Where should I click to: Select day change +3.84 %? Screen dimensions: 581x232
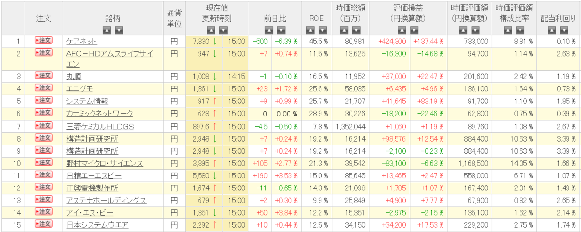click(286, 213)
